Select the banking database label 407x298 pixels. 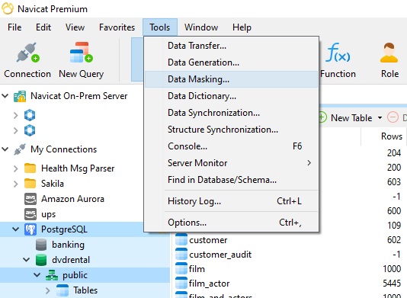click(69, 245)
